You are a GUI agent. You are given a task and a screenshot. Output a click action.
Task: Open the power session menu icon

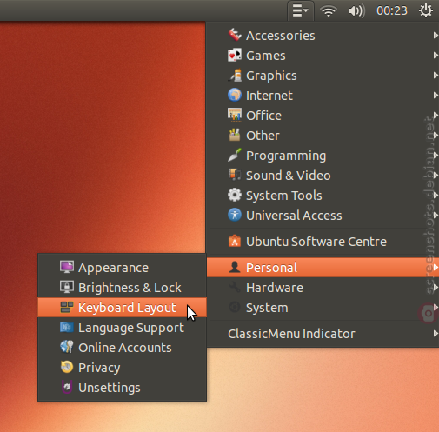(x=426, y=10)
